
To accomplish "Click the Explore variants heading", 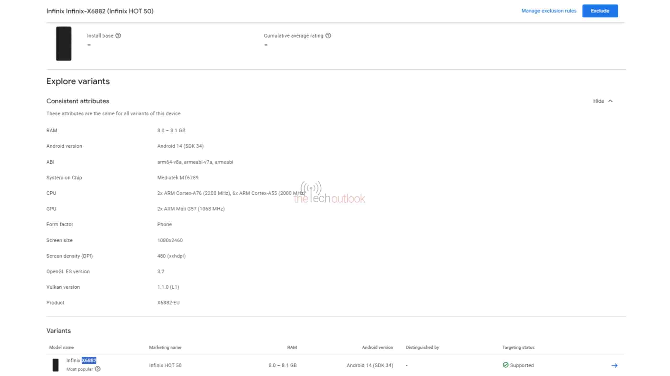I will coord(78,81).
